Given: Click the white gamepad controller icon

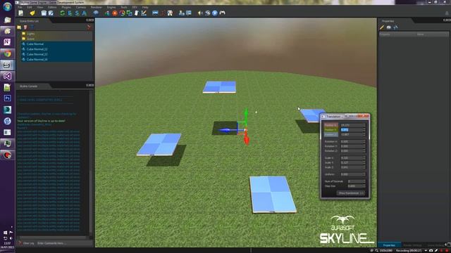Looking at the screenshot, I should (x=223, y=13).
